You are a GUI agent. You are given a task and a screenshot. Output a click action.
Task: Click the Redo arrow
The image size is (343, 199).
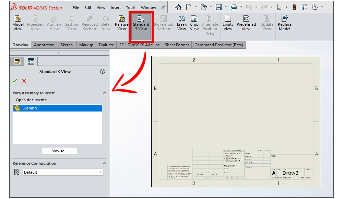tap(264, 7)
